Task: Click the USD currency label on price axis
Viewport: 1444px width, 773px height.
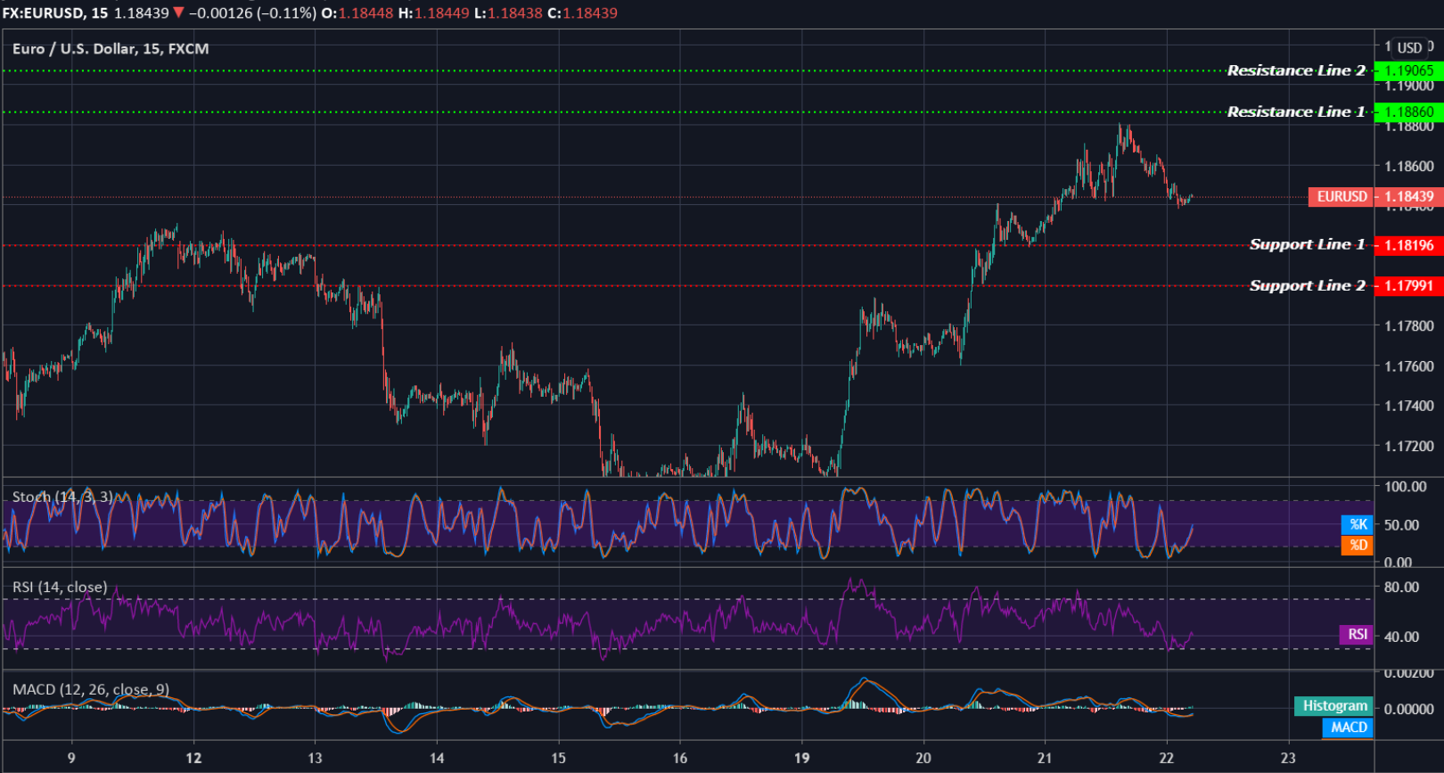Action: (x=1409, y=47)
